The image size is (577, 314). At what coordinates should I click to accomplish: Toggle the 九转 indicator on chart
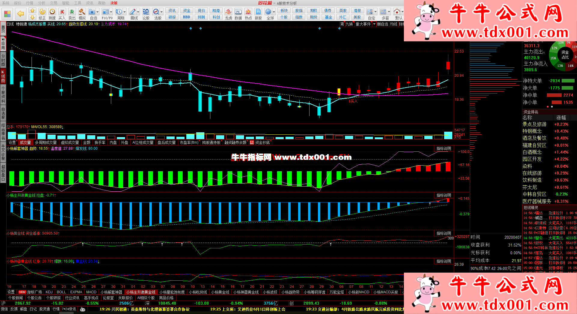tap(349, 24)
